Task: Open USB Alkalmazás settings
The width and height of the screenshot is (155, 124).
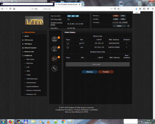Action: [32, 79]
